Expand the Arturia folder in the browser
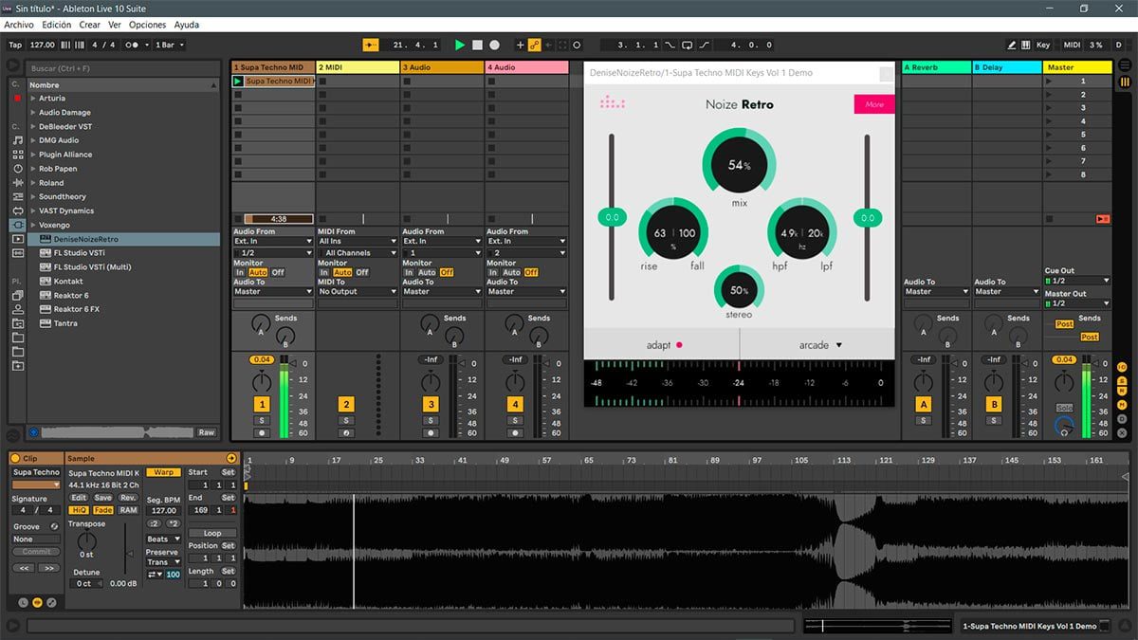 [33, 99]
